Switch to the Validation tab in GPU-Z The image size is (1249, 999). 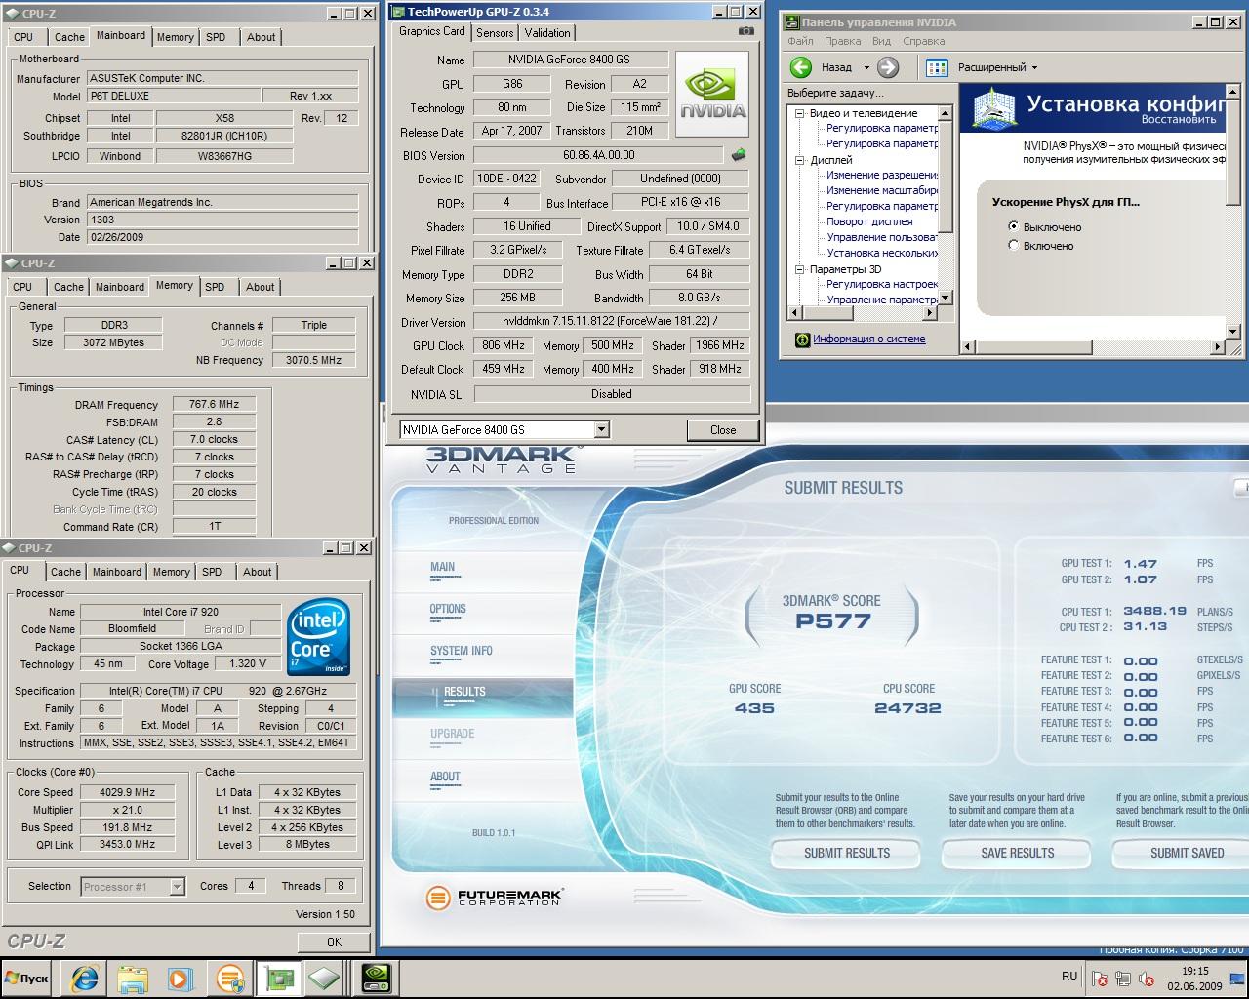[x=547, y=32]
